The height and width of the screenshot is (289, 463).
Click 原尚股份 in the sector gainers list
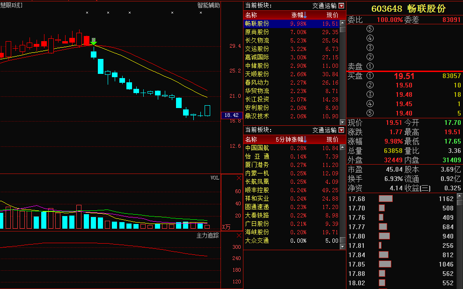257,32
